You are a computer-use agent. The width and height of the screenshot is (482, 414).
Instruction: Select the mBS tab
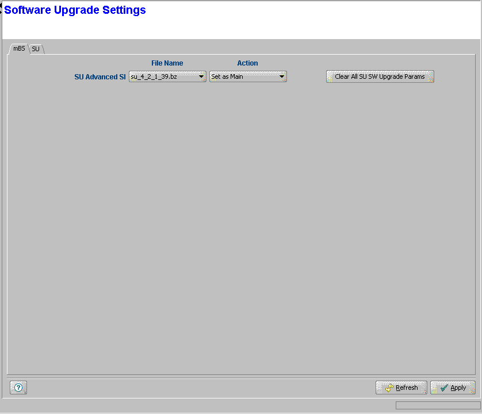pos(19,49)
